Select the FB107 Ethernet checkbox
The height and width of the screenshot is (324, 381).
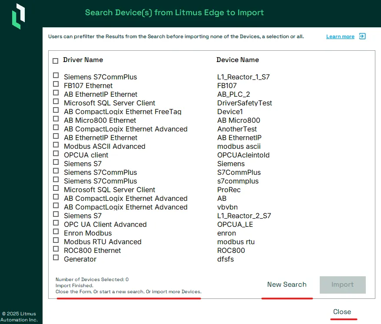(x=56, y=84)
